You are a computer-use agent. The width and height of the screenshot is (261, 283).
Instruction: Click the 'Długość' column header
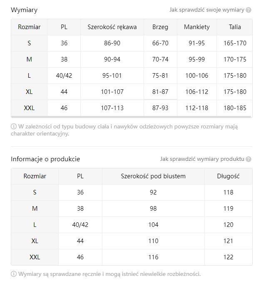[228, 176]
